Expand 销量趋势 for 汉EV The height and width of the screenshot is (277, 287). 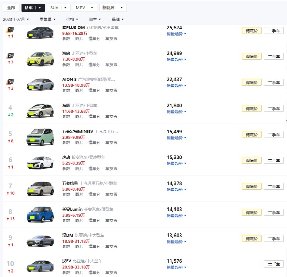click(x=176, y=267)
